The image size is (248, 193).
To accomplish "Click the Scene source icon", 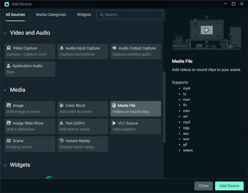I will 8,141.
